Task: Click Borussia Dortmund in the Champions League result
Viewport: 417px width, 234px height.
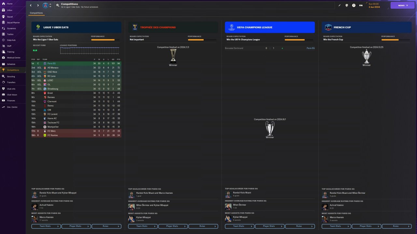Action: tap(234, 48)
